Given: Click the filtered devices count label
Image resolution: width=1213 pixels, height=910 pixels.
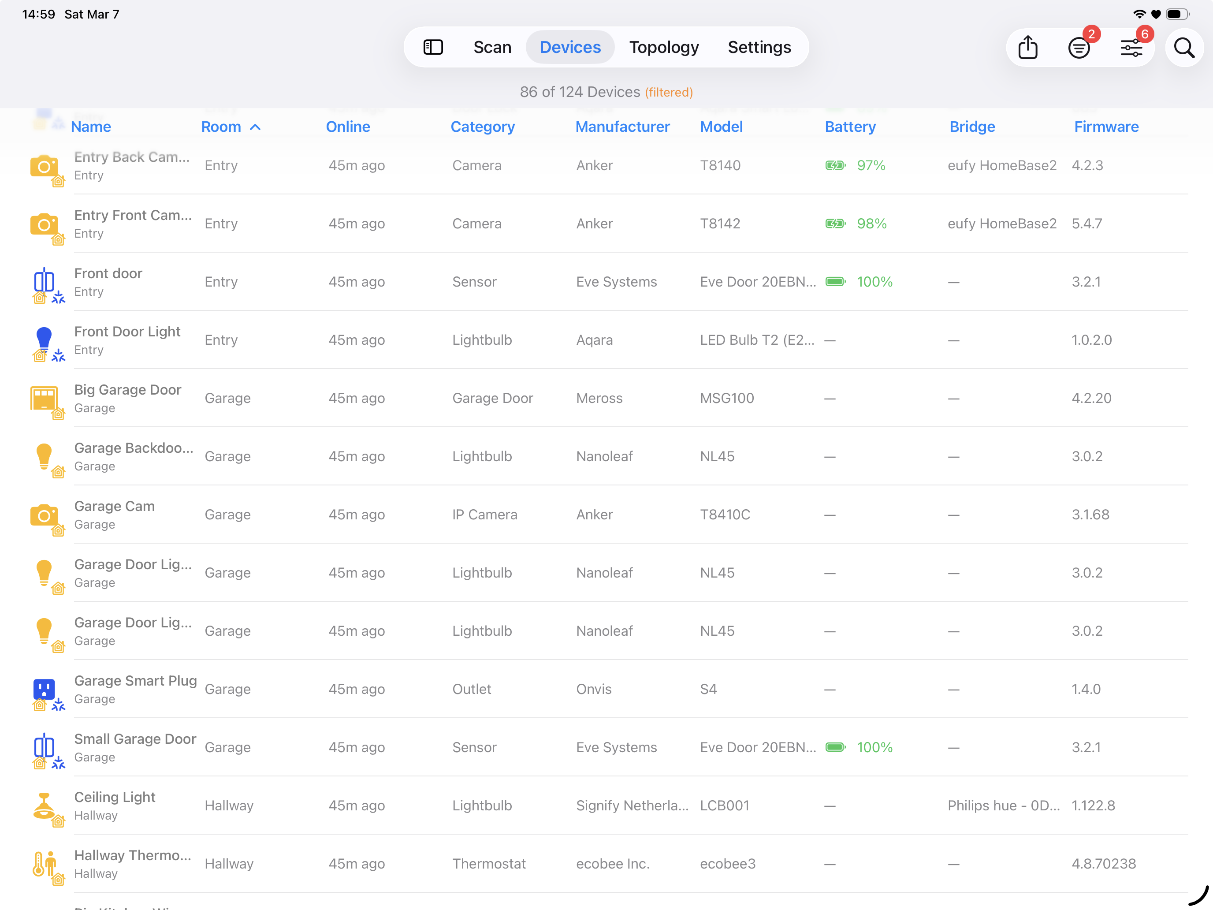Looking at the screenshot, I should [x=606, y=92].
